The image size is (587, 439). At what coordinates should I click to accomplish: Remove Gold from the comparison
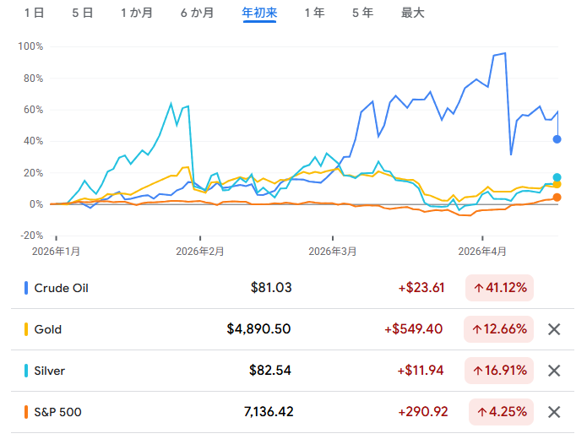pos(554,329)
